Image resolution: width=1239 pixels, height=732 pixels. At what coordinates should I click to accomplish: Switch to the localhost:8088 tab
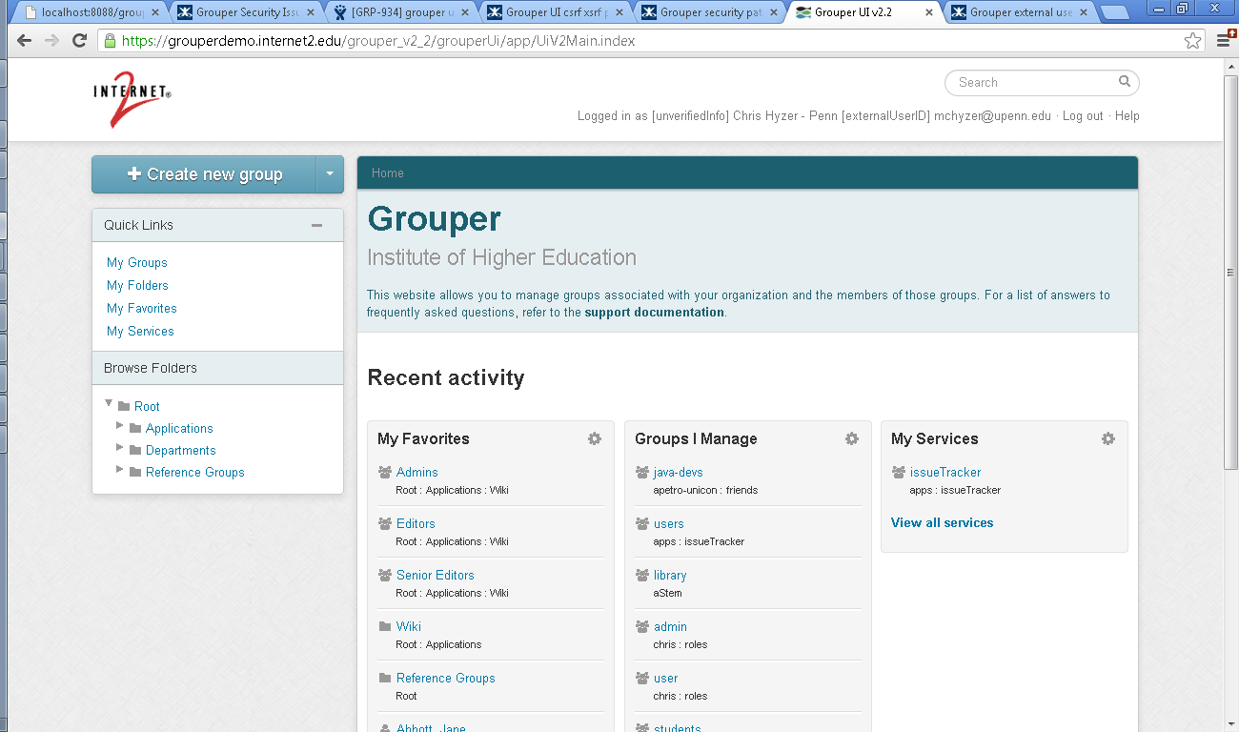pyautogui.click(x=91, y=12)
